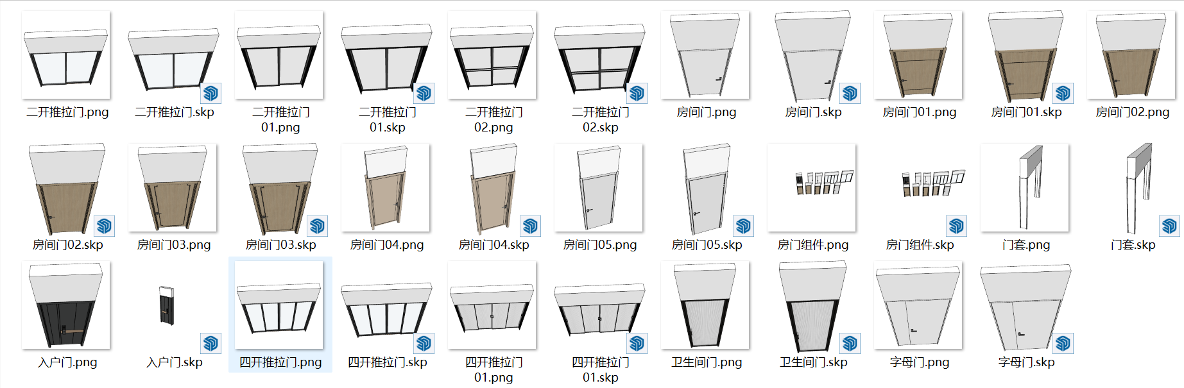
Task: Select the 四开推拉门.png thumbnail
Action: pyautogui.click(x=279, y=305)
